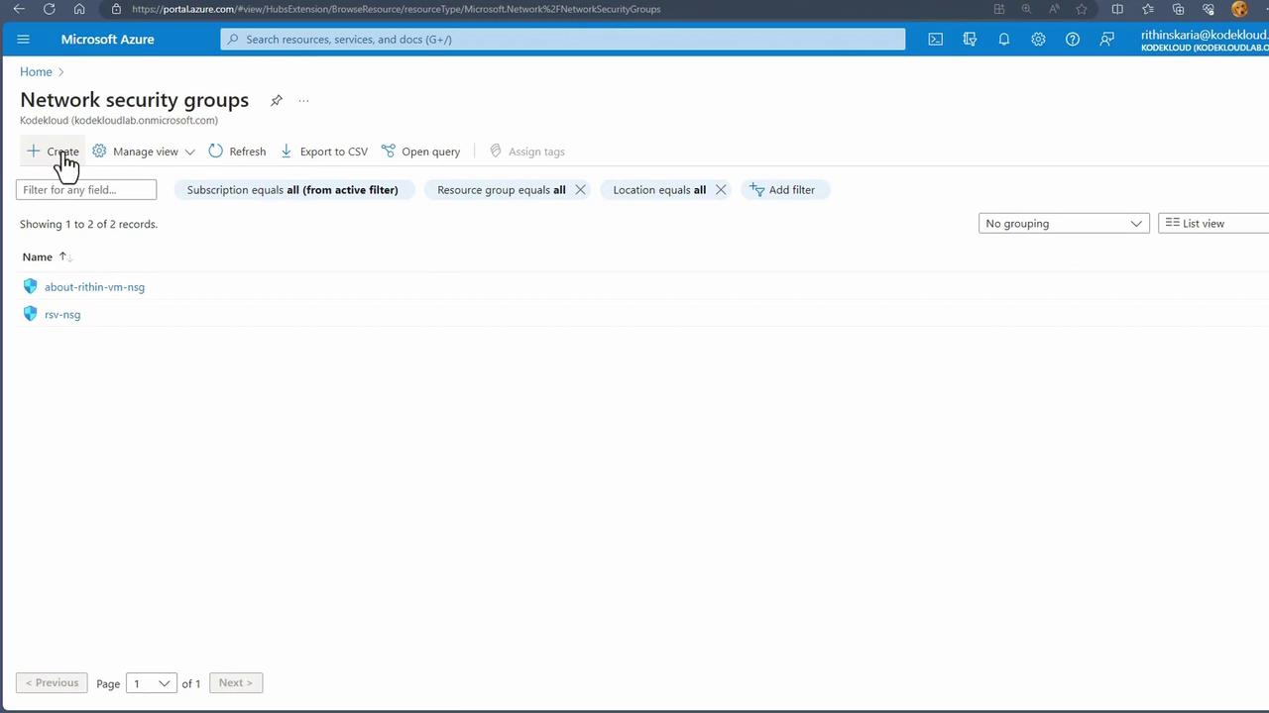
Task: Open portal Settings gear
Action: coord(1038,40)
